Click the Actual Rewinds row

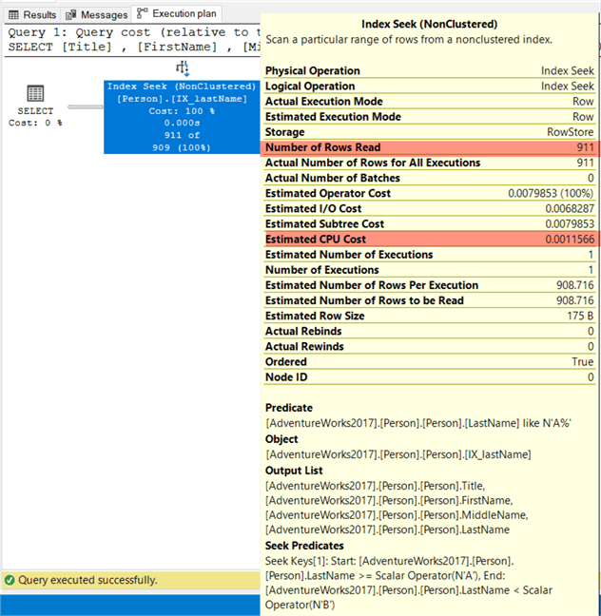click(430, 346)
